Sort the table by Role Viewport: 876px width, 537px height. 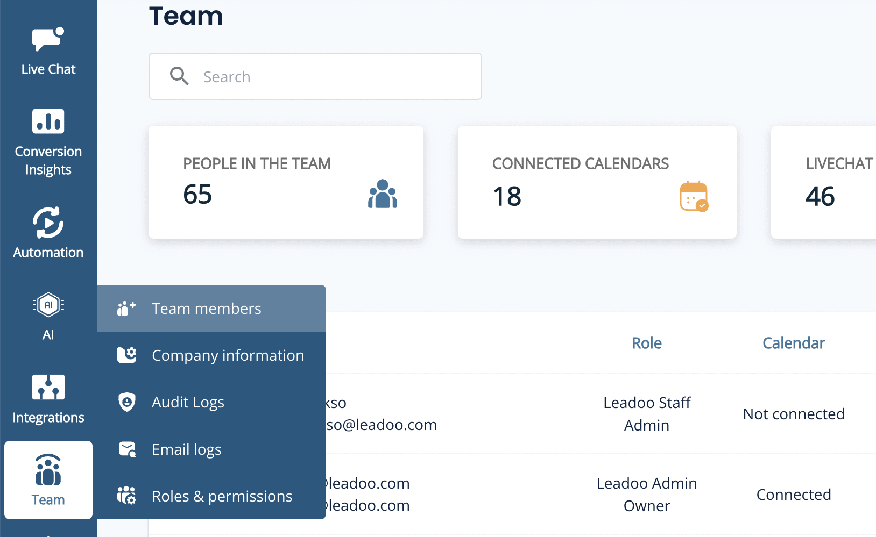[x=646, y=343]
